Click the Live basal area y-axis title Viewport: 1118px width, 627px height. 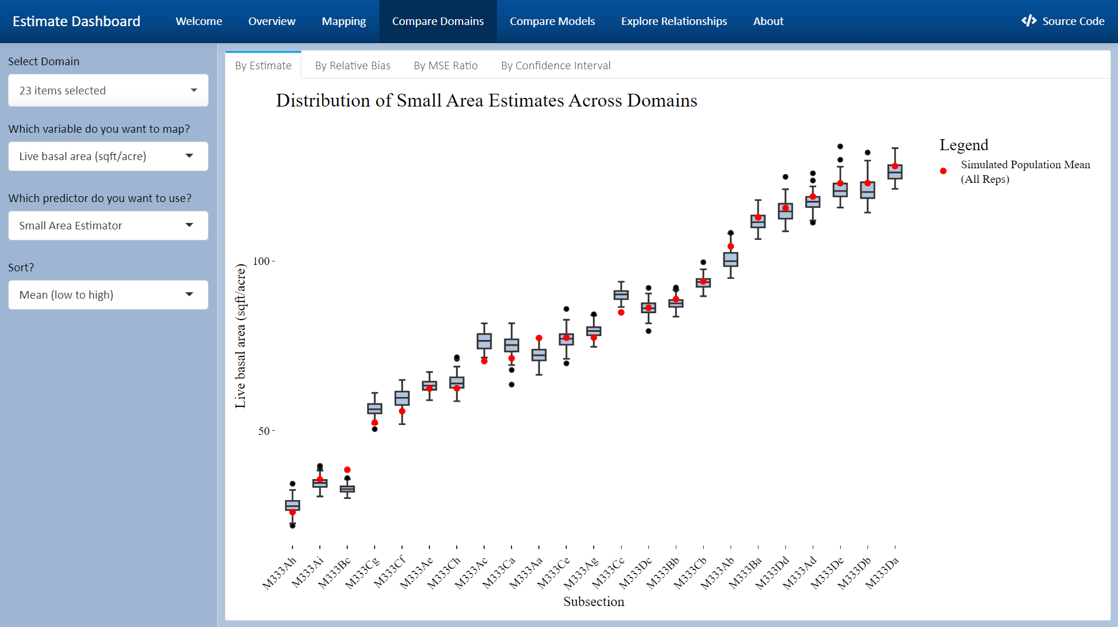coord(240,336)
